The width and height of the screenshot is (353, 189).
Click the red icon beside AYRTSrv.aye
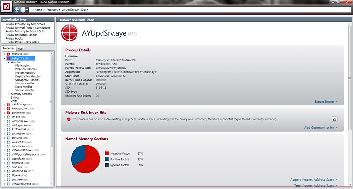(x=8, y=105)
